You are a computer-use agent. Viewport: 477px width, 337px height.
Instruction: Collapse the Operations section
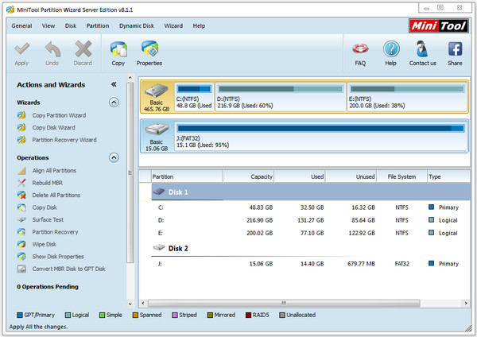tap(114, 157)
